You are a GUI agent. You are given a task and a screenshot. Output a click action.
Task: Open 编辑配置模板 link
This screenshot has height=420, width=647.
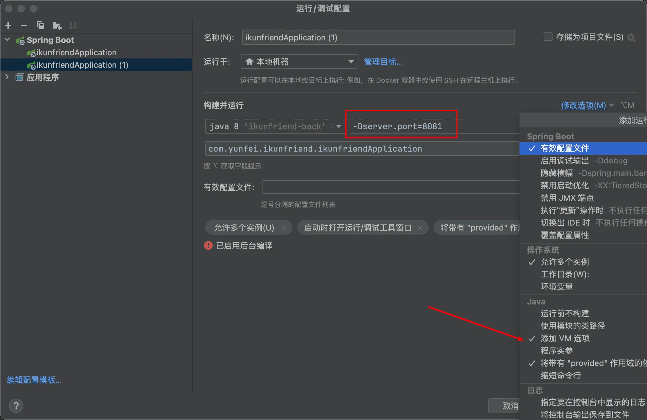34,380
